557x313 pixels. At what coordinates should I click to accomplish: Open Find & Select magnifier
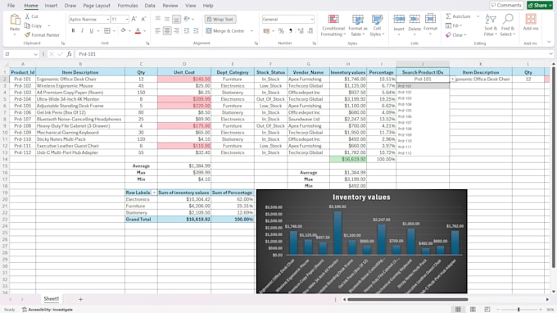[x=508, y=25]
